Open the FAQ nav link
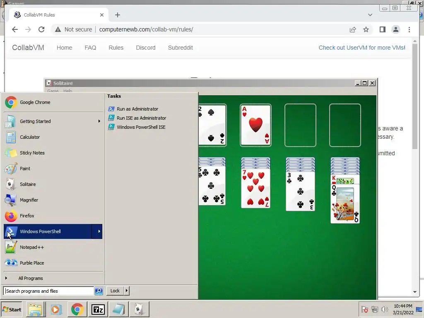This screenshot has width=424, height=318. coord(90,48)
